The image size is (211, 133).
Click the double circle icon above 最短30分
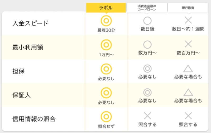click(106, 20)
